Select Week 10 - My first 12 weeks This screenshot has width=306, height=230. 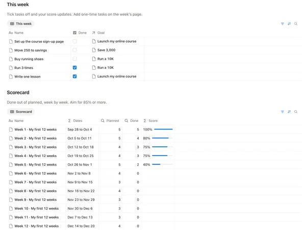click(x=37, y=209)
